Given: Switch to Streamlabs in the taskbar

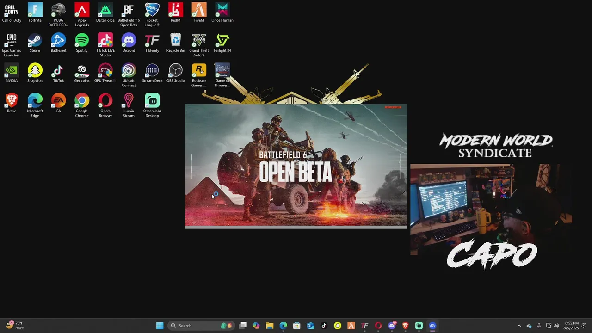Looking at the screenshot, I should click(x=419, y=326).
